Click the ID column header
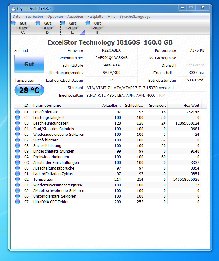Image resolution: width=219 pixels, height=261 pixels. coord(26,105)
